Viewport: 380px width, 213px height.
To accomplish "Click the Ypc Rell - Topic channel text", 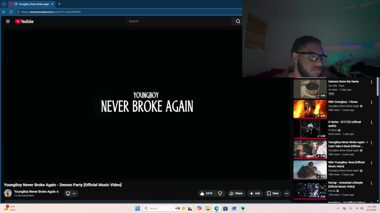I will [336, 86].
